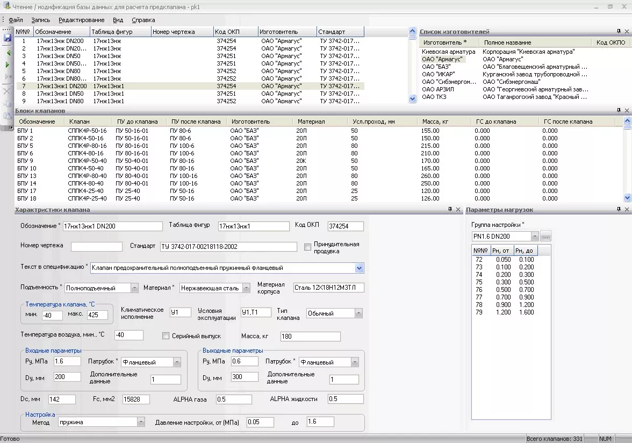Click the Save floppy disk icon

click(8, 38)
